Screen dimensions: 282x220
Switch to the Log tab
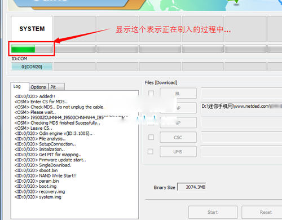(20, 86)
